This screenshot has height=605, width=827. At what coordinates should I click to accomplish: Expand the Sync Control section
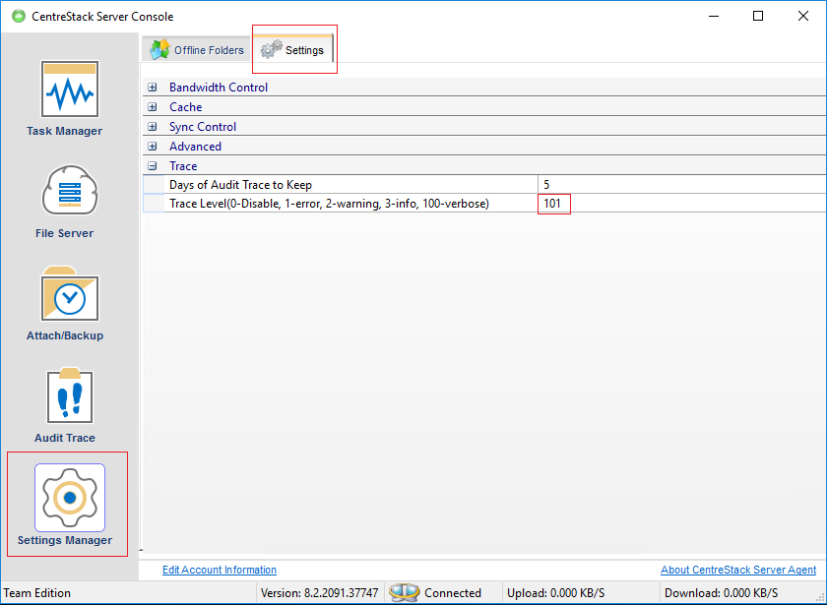point(153,127)
